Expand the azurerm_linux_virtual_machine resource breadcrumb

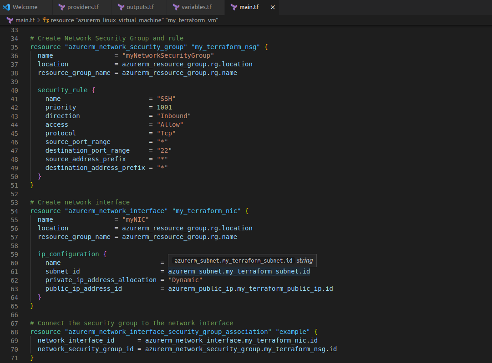[134, 20]
